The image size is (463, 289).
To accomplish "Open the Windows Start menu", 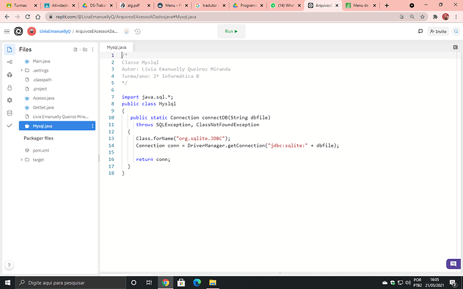I will (x=7, y=282).
